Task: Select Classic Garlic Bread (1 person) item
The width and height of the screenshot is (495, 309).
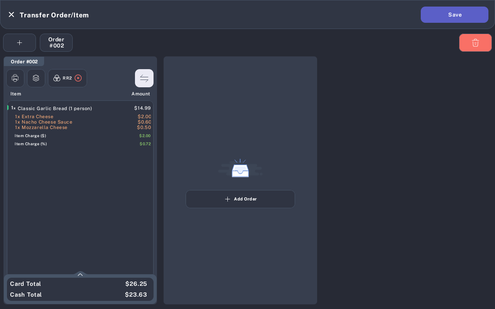Action: tap(80, 108)
